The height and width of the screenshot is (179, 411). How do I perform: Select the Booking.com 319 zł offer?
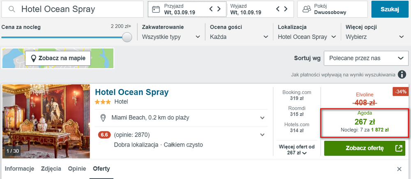coord(297,95)
